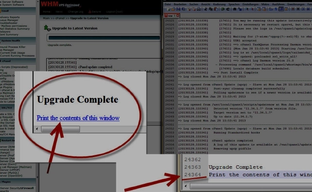Click the Undo green arrow icon
Viewport: 312px width, 192px height.
click(223, 9)
